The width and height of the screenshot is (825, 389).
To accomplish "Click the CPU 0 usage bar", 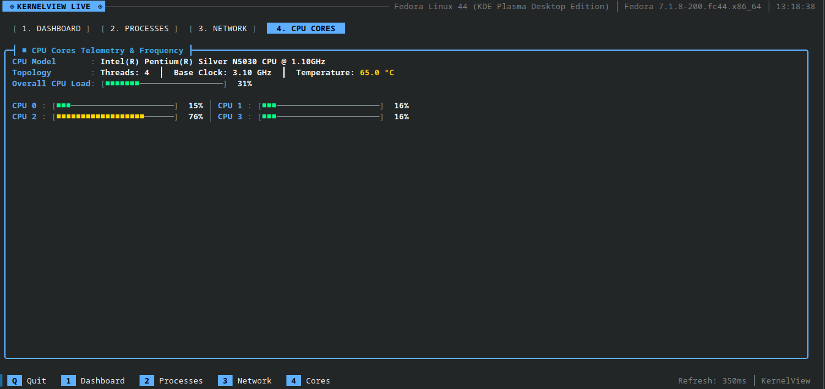I will (x=115, y=106).
